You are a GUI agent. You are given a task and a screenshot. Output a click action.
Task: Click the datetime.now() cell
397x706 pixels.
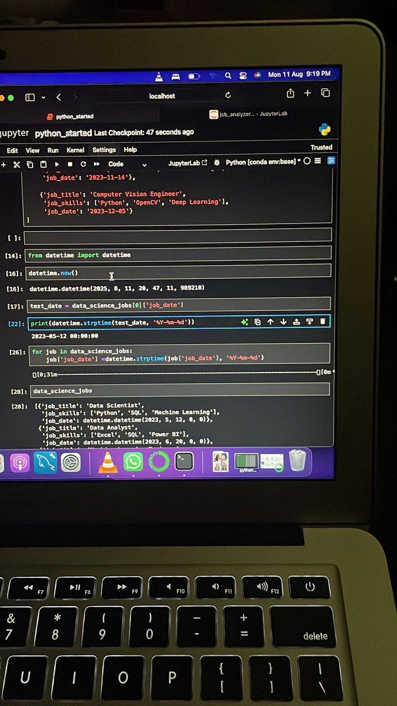tap(178, 272)
